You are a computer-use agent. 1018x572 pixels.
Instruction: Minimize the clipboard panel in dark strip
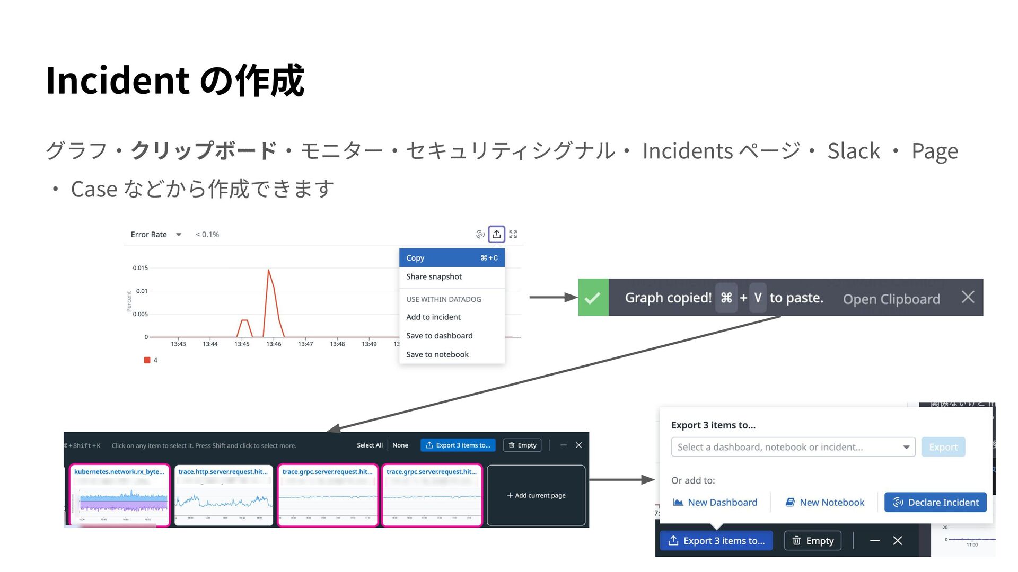pos(563,445)
